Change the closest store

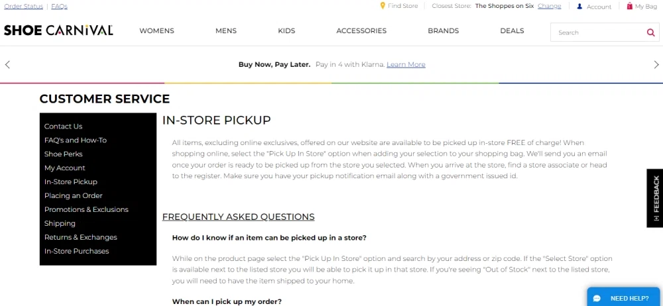[549, 6]
